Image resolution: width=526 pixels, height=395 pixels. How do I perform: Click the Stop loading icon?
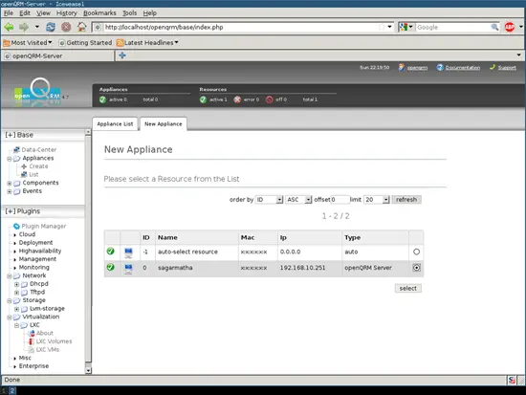66,27
